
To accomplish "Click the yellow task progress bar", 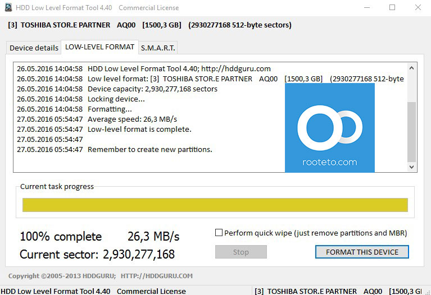I will (x=215, y=205).
